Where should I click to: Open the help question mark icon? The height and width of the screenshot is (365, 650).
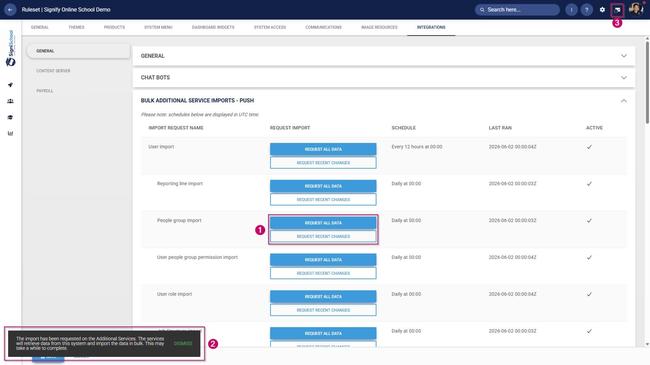(587, 10)
